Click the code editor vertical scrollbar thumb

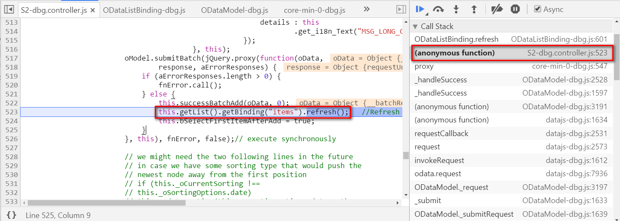(x=406, y=156)
